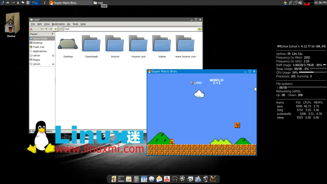Open the last dock icon with X logo
This screenshot has height=184, width=327.
[x=213, y=179]
